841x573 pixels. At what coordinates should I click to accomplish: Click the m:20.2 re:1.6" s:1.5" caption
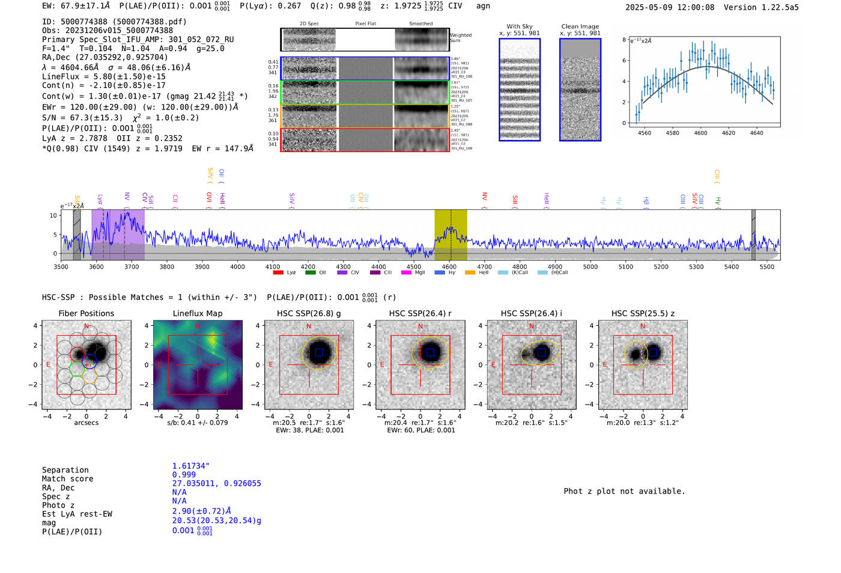click(532, 423)
